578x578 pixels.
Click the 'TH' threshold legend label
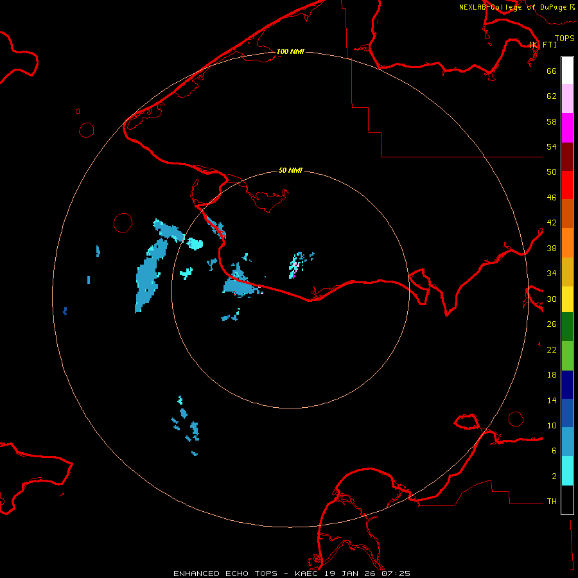point(552,502)
